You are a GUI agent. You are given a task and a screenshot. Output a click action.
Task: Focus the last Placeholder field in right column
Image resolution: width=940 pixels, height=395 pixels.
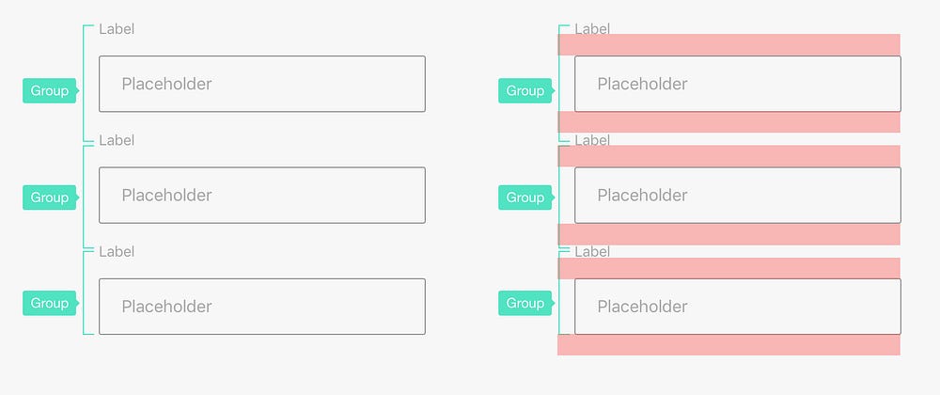pos(737,307)
